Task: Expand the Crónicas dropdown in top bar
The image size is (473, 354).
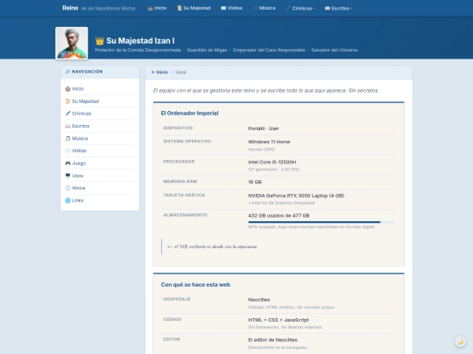Action: click(300, 9)
